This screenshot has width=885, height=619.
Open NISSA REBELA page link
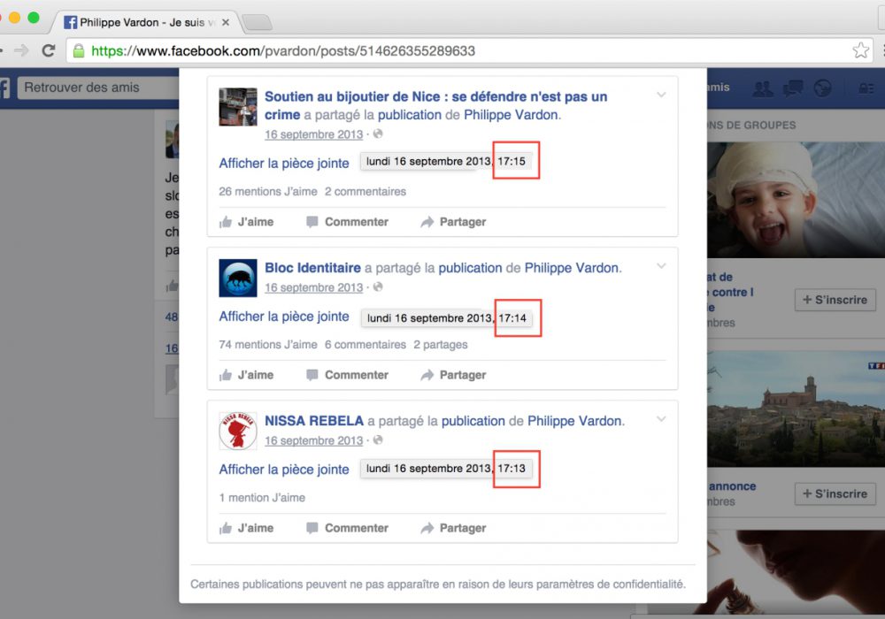point(314,421)
